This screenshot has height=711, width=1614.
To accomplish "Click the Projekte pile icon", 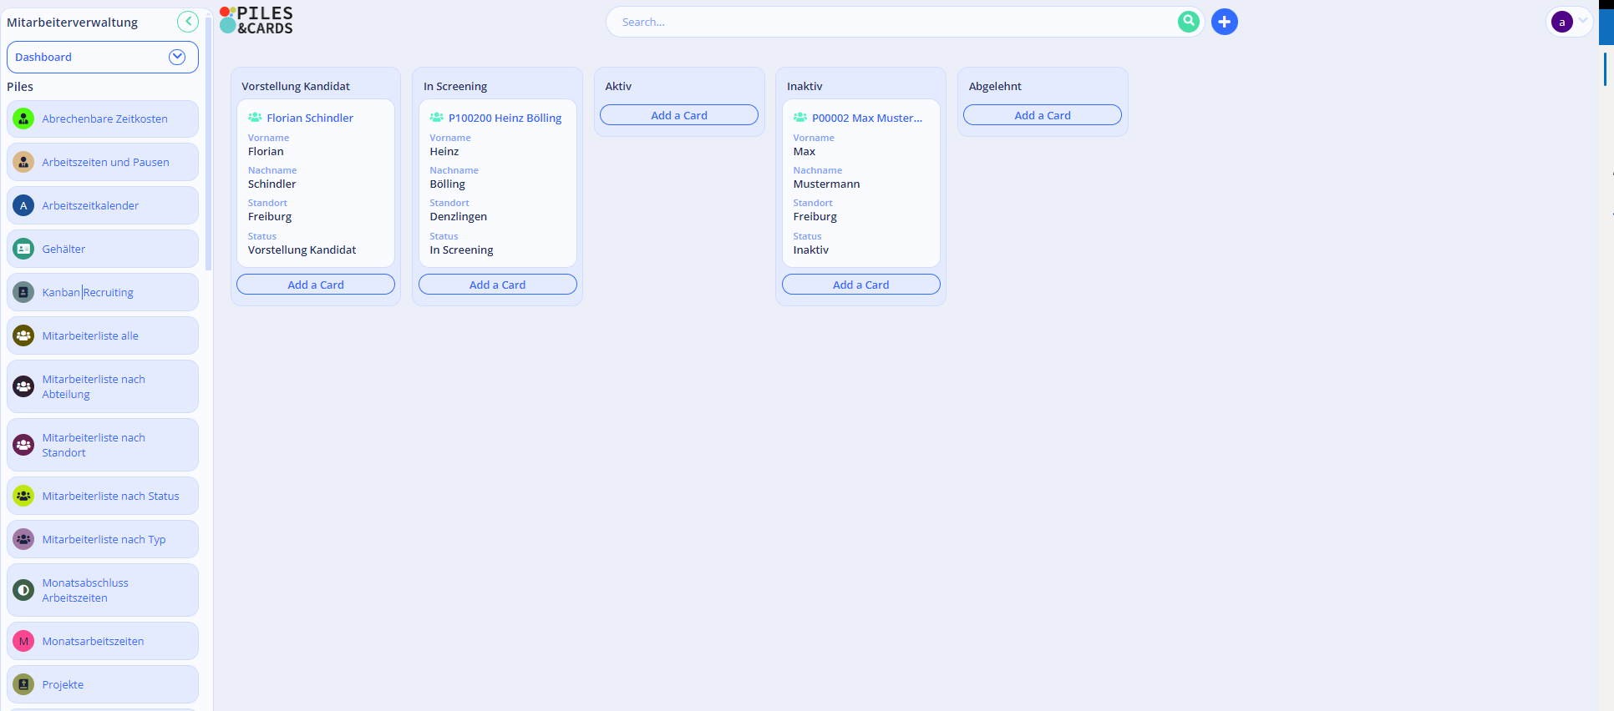I will coord(23,684).
